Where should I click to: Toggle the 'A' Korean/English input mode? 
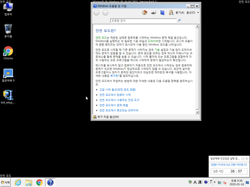click(195, 182)
